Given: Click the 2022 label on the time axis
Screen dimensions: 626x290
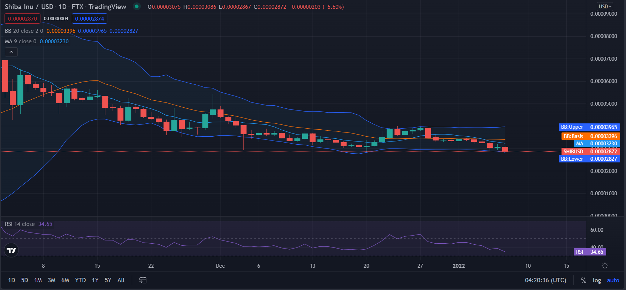Looking at the screenshot, I should [x=459, y=266].
